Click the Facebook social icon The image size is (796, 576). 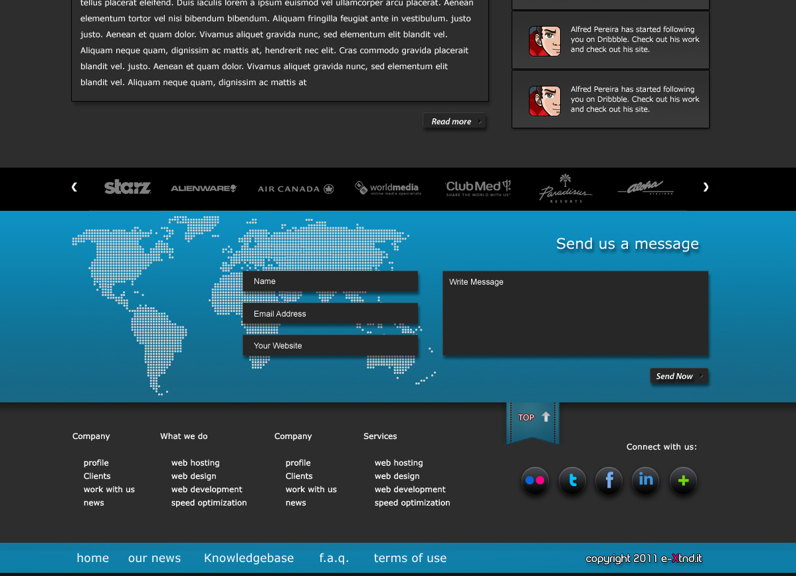609,480
